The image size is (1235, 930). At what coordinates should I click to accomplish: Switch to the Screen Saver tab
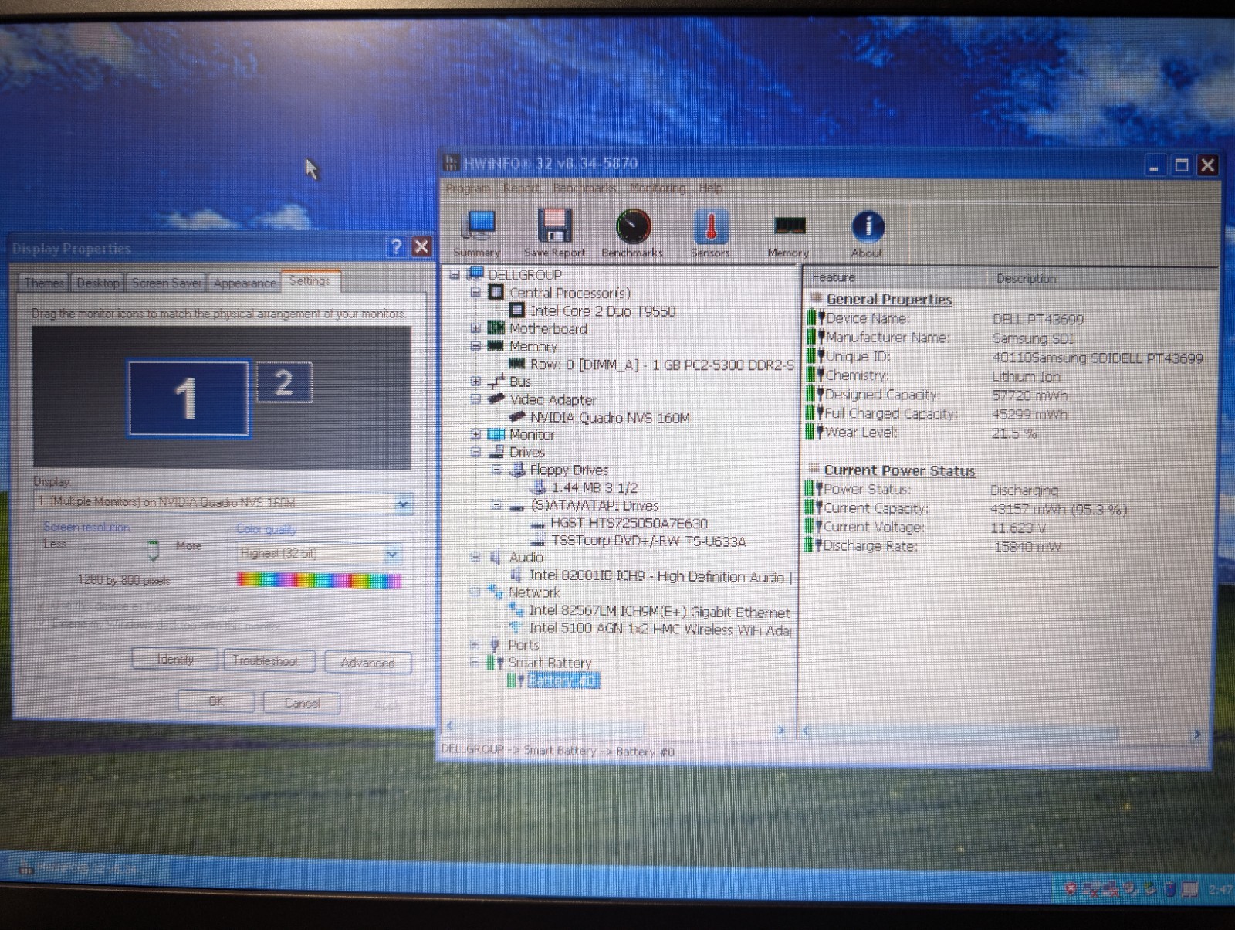[x=166, y=283]
